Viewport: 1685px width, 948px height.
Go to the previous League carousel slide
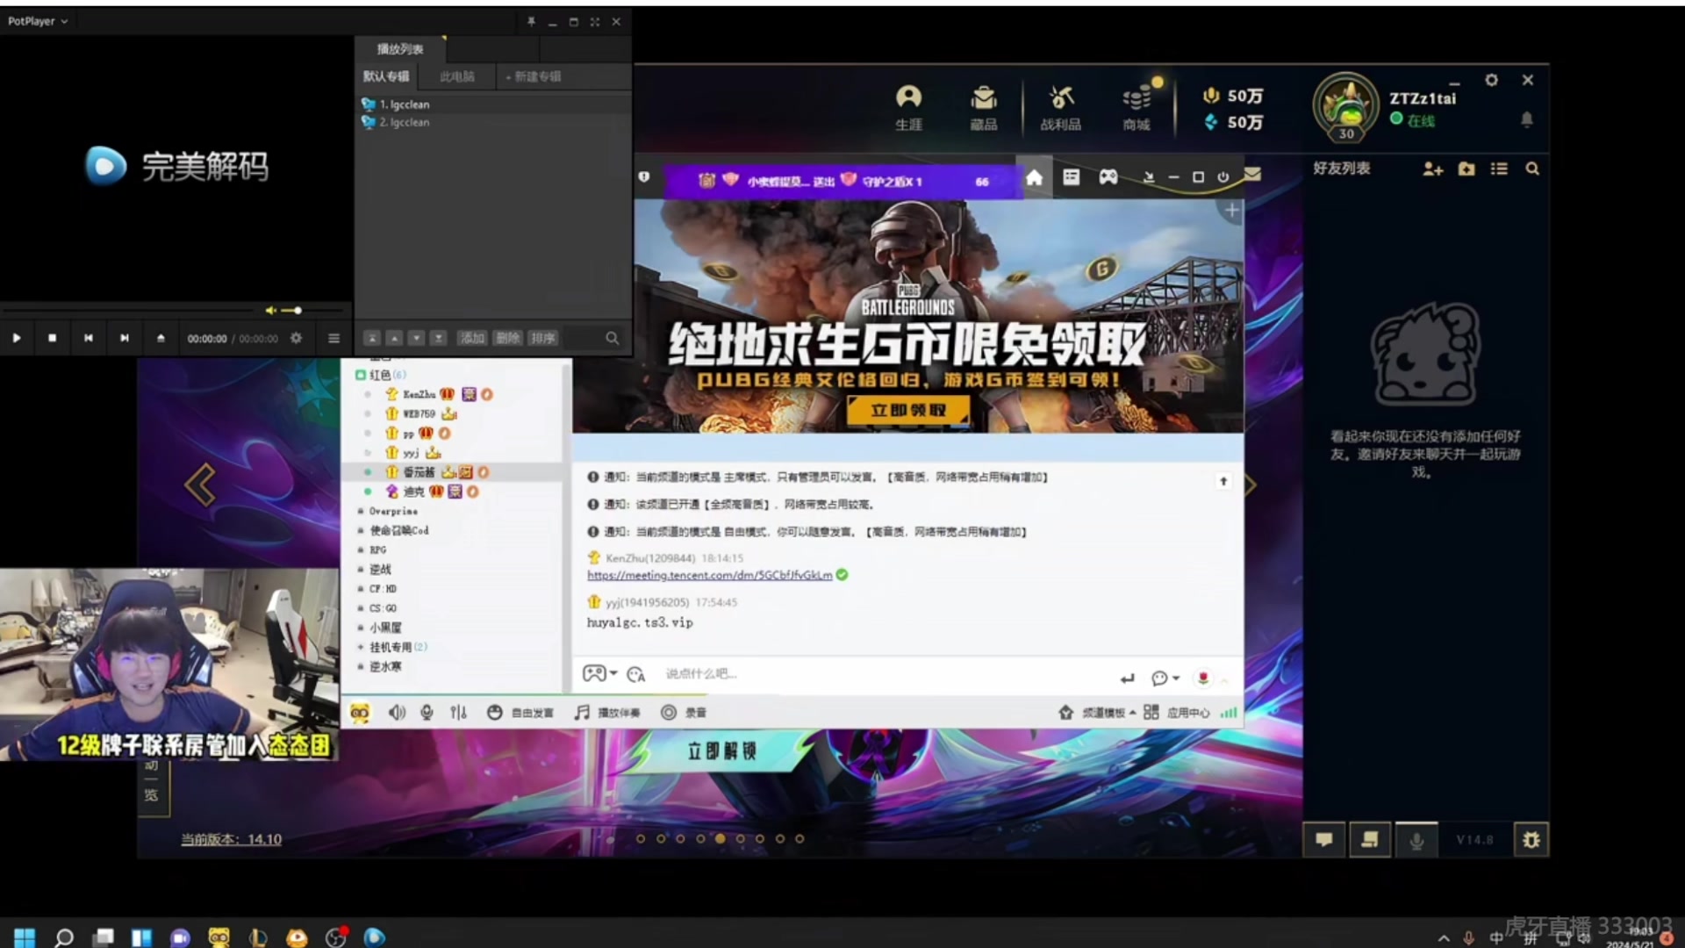(x=201, y=484)
